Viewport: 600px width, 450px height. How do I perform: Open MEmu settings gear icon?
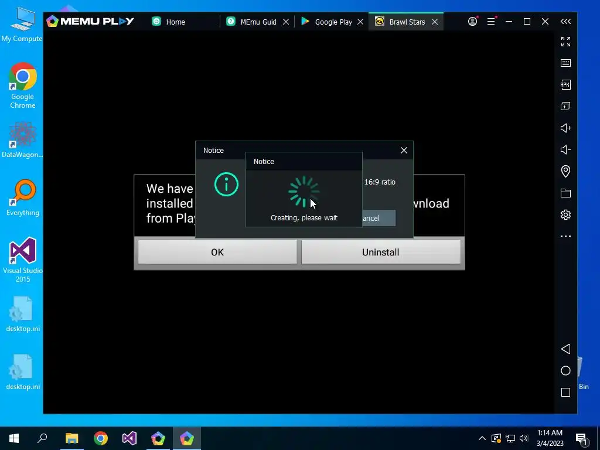(565, 214)
